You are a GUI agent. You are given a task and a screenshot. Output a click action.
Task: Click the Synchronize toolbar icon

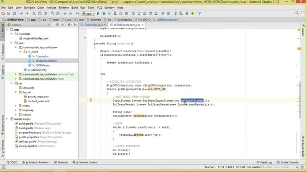click(14, 13)
